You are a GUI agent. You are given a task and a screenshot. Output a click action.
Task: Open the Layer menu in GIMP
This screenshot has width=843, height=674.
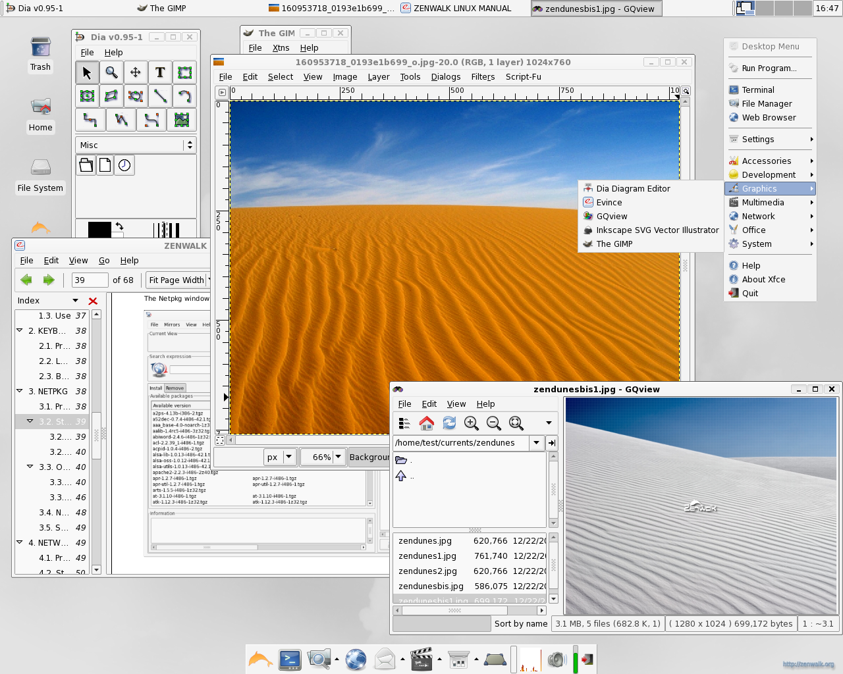click(379, 77)
